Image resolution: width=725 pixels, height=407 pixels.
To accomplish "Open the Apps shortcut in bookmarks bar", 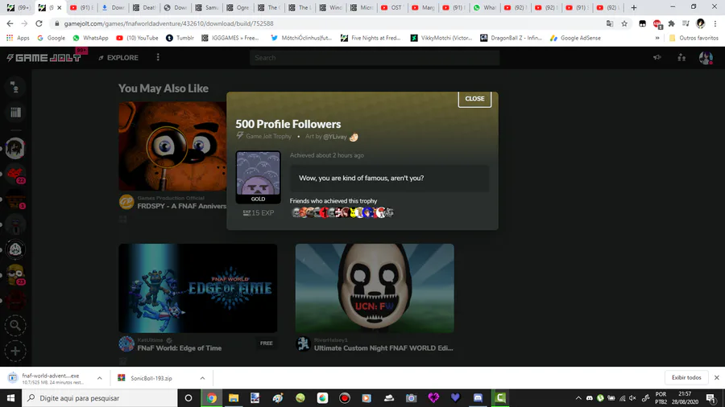I will [x=18, y=38].
